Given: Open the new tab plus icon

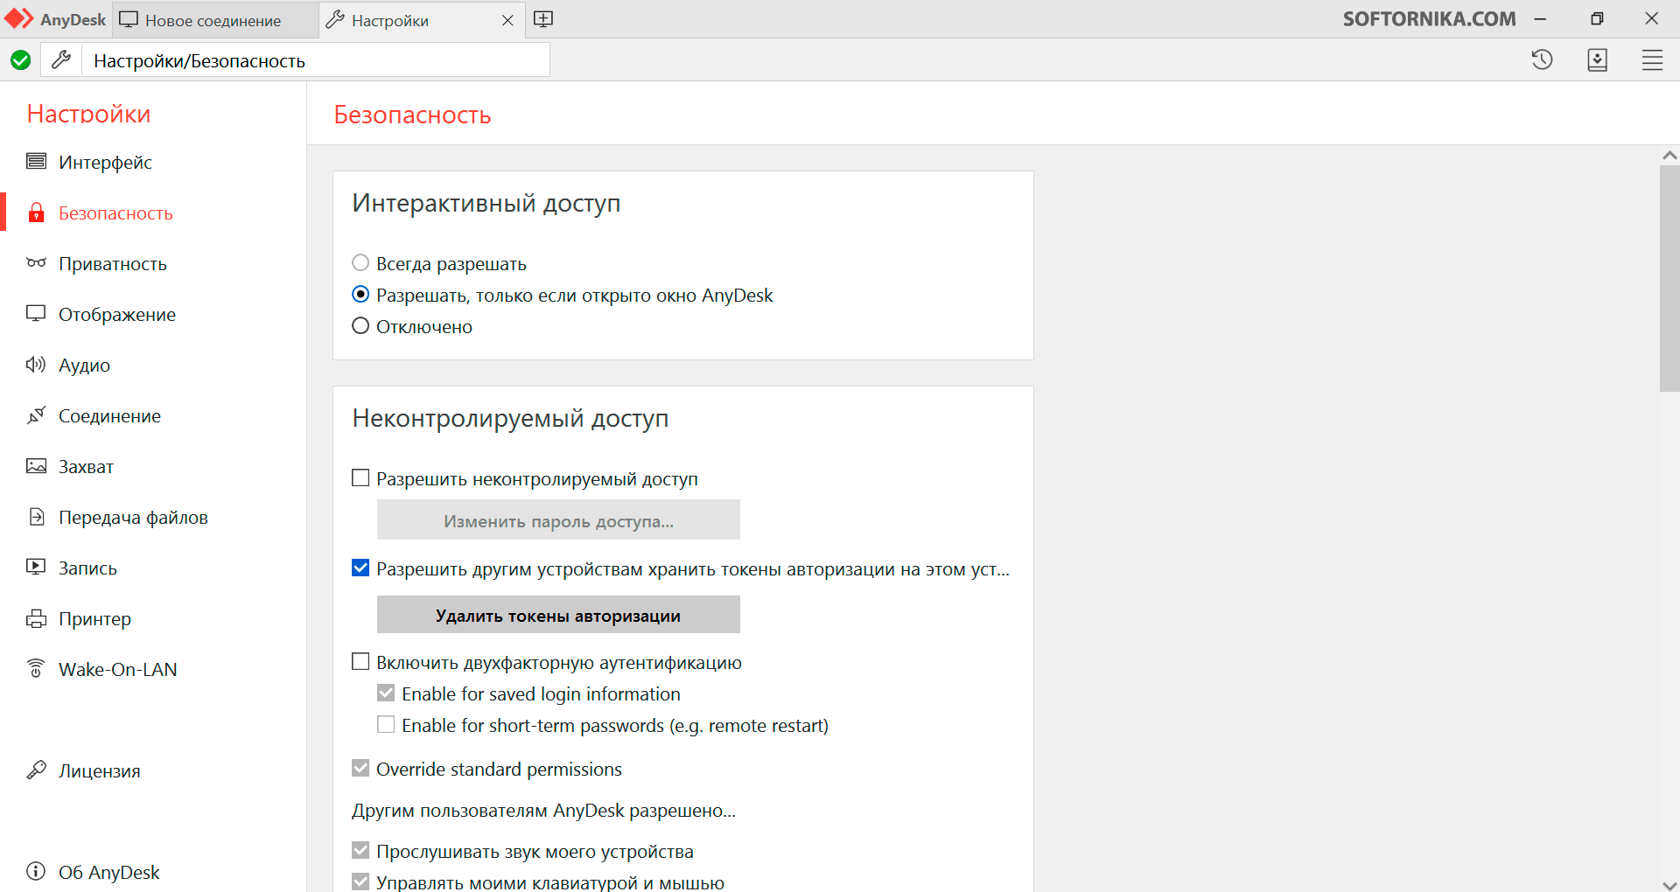Looking at the screenshot, I should 543,19.
